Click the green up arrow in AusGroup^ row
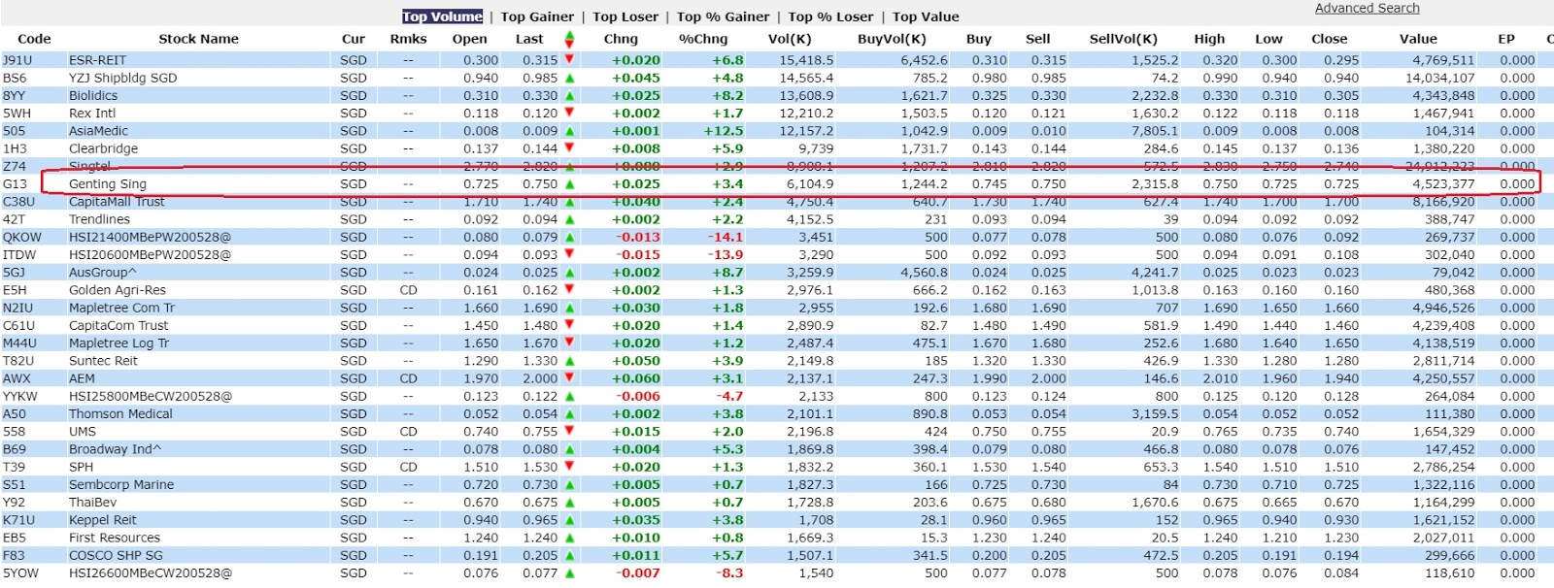Screen dimensions: 1554x588 pos(569,273)
